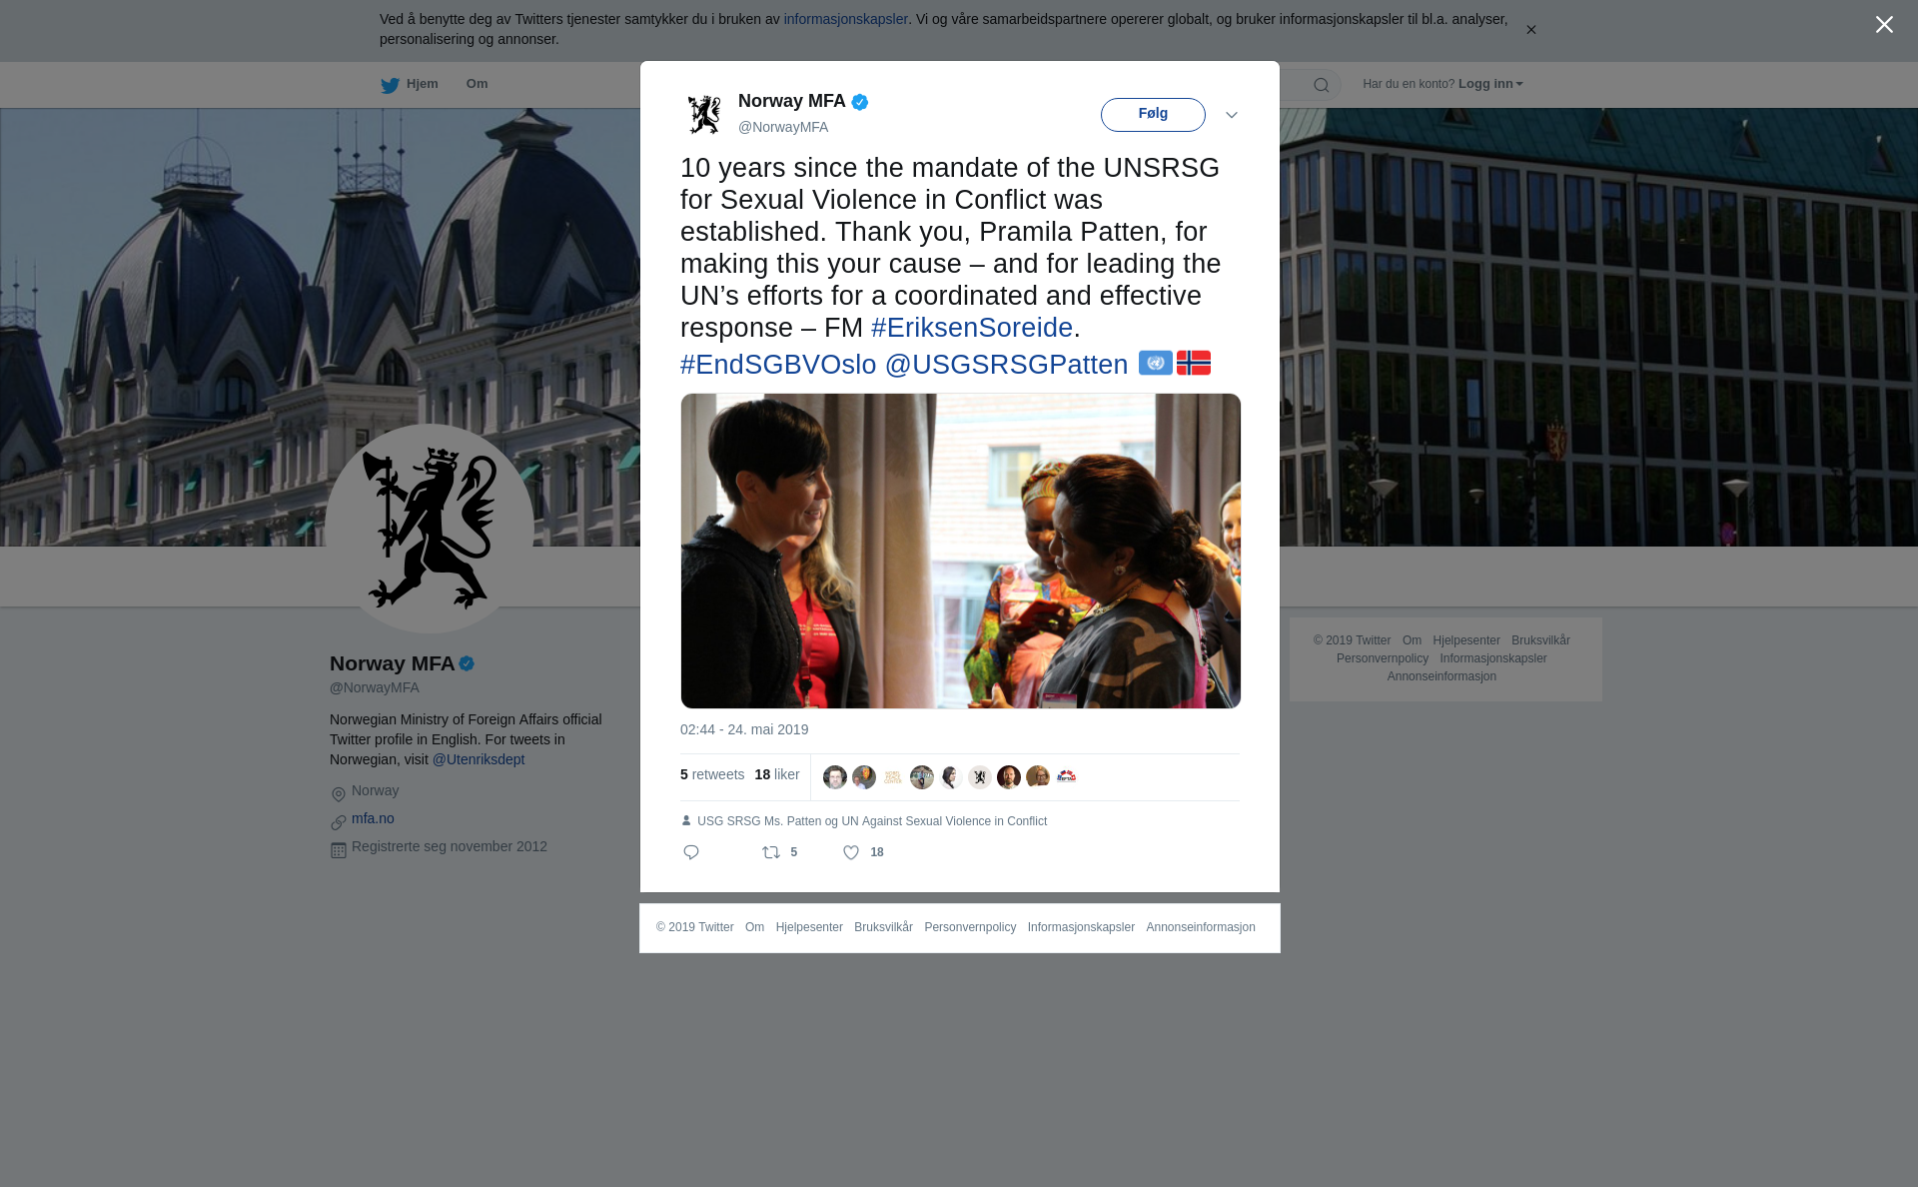Screen dimensions: 1918x1187
Task: Click the Twitter bird Hjem icon
Action: pyautogui.click(x=390, y=85)
